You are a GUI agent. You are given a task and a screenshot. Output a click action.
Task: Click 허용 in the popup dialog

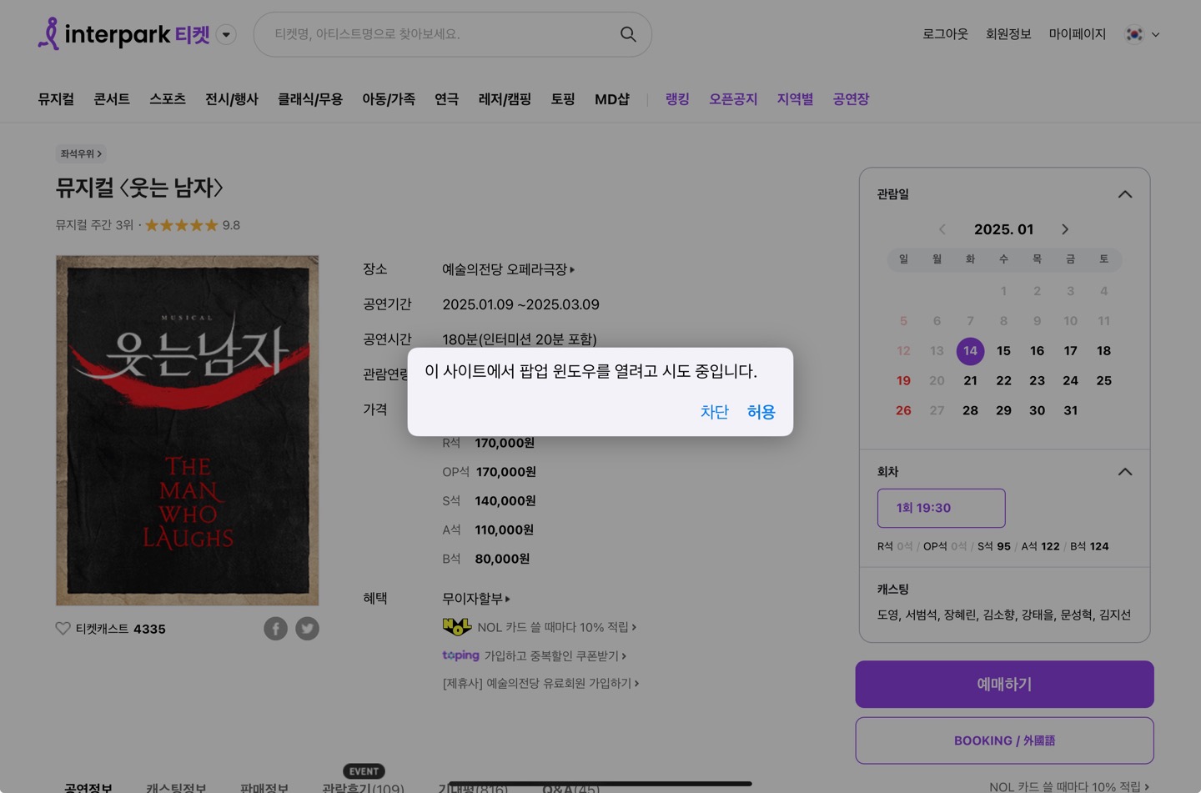761,412
